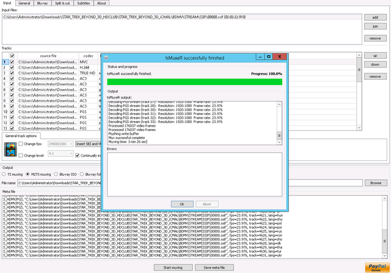Select Blu-ray folder radio button

[81, 174]
